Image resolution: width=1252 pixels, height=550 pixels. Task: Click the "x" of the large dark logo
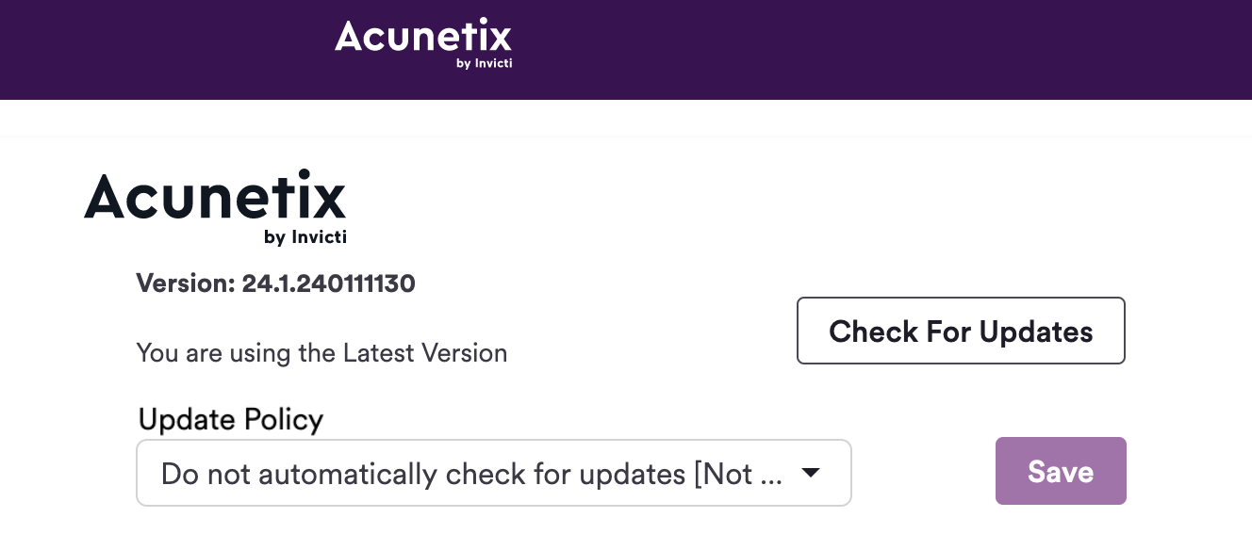point(325,199)
